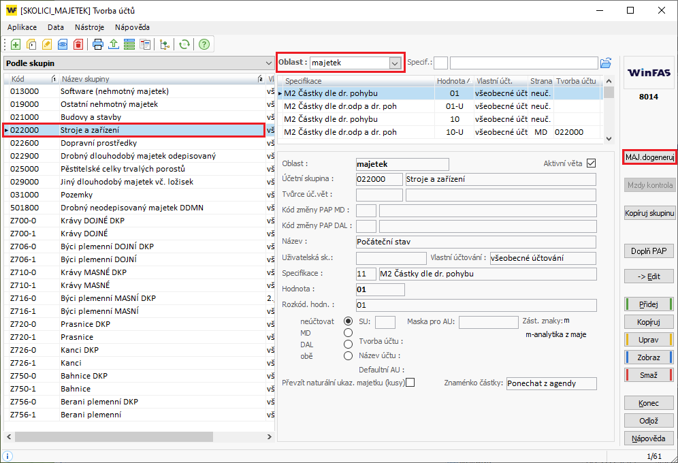
Task: Click the WinFAS app icon in the title bar
Action: click(x=12, y=10)
